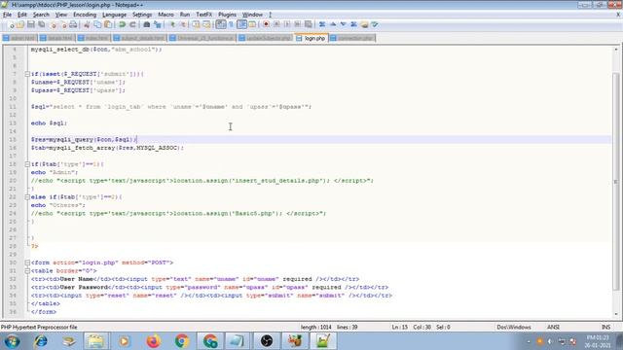This screenshot has height=350, width=623.
Task: Click the Copy toolbar icon
Action: click(97, 24)
